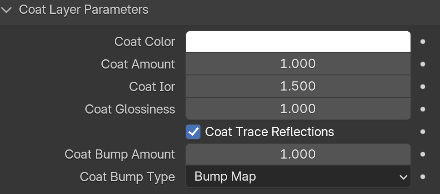
Task: Click the dropdown arrow on Coat Bump Type
Action: click(x=403, y=177)
